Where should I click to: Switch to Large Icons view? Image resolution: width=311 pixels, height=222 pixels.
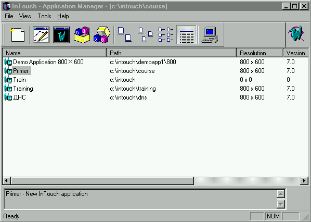(x=125, y=34)
